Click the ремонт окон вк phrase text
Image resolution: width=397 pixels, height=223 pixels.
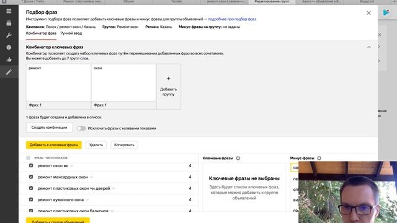[x=53, y=165]
